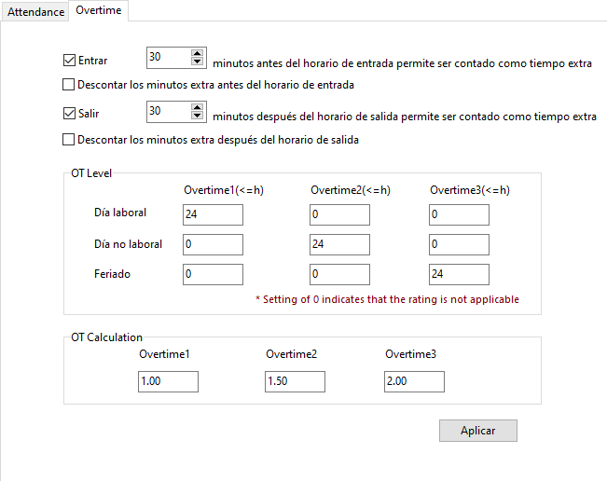
Task: Click the Día laboral Overtime2 field
Action: [339, 214]
